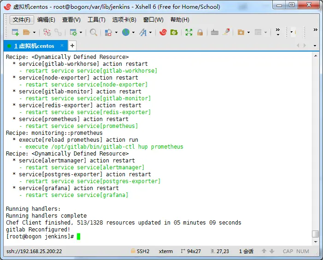Expand the Encoding globe dropdown arrow
This screenshot has height=260, width=323.
(133, 33)
